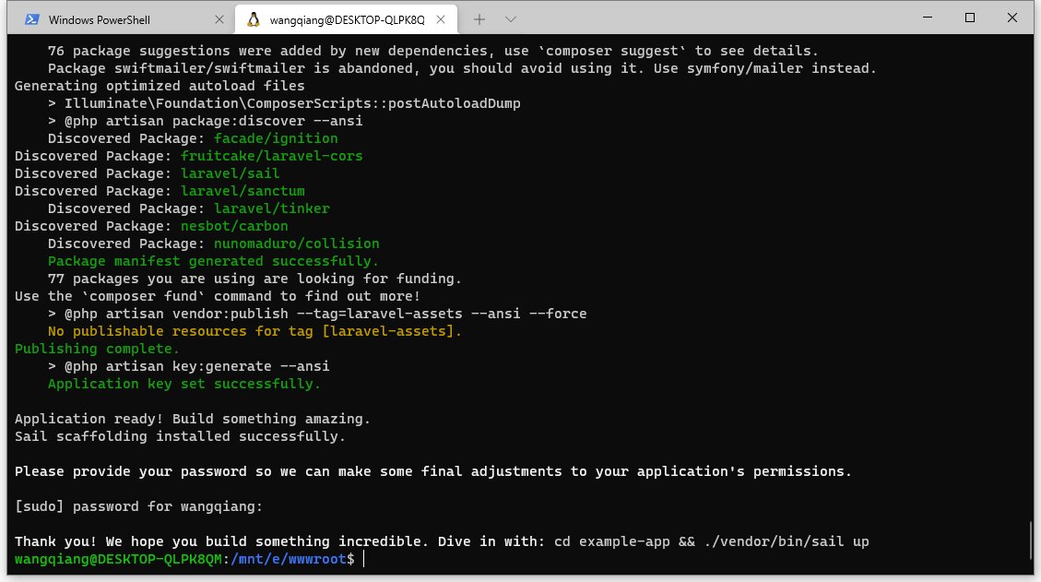The height and width of the screenshot is (582, 1041).
Task: Click the nunomaduro/collision package name
Action: tap(296, 243)
